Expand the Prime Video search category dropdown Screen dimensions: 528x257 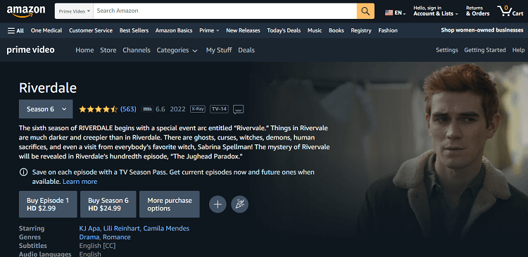tap(75, 11)
